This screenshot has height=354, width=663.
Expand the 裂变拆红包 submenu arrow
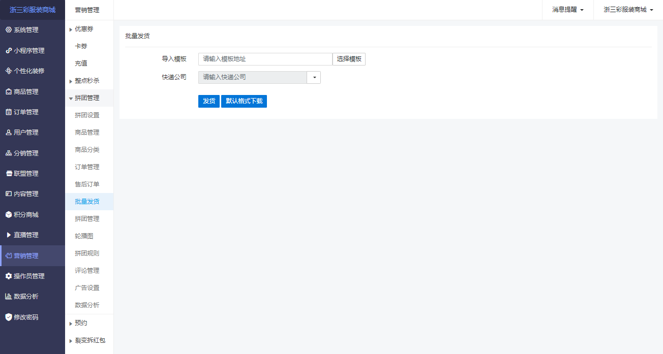[x=71, y=341]
